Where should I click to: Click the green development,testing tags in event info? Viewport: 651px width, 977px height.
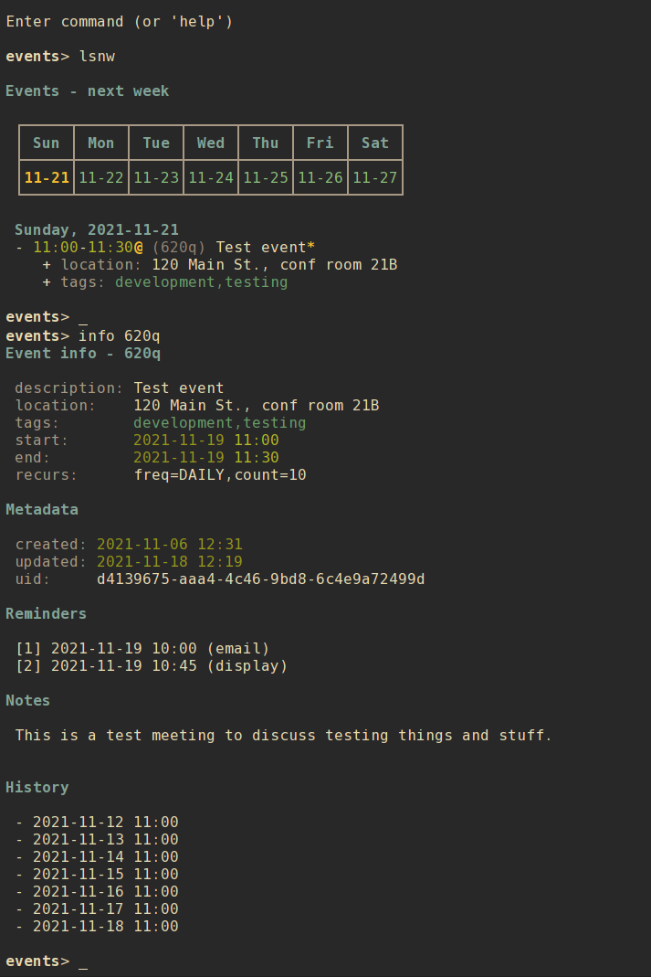point(219,423)
